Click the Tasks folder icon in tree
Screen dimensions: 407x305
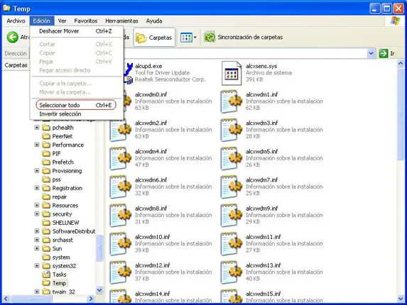point(46,274)
